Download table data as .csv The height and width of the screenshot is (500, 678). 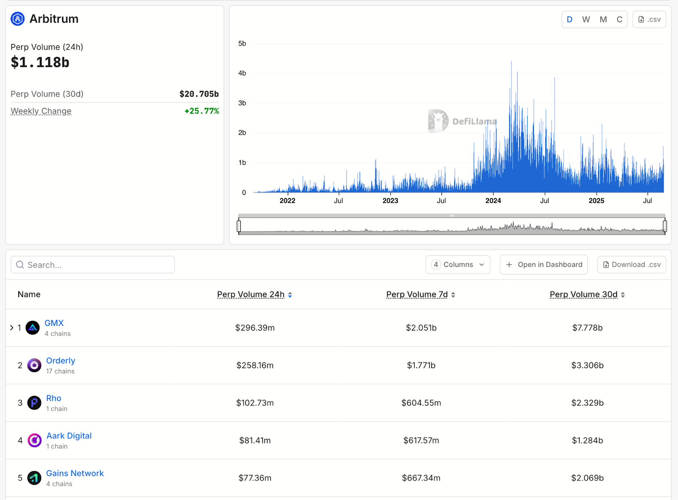(x=631, y=265)
